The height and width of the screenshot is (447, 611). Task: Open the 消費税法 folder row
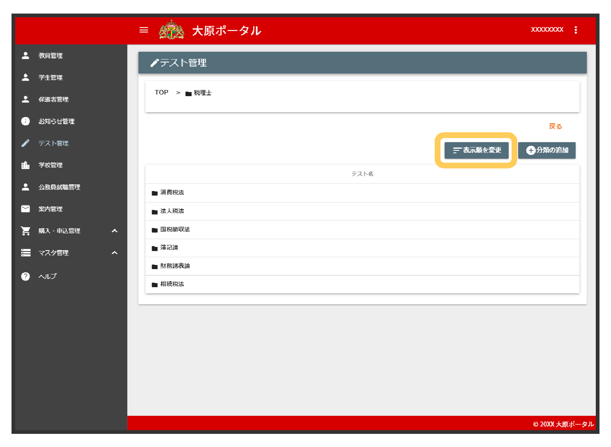click(x=362, y=193)
